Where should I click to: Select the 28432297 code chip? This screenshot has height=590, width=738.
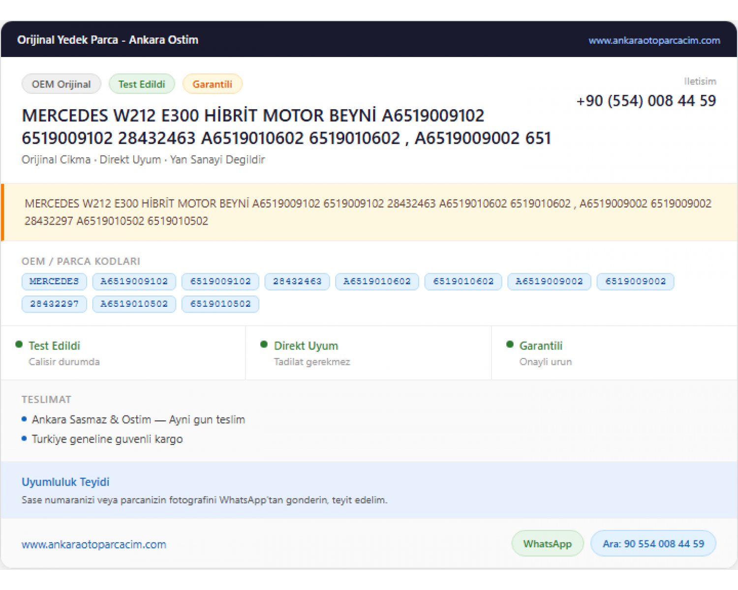pyautogui.click(x=54, y=304)
